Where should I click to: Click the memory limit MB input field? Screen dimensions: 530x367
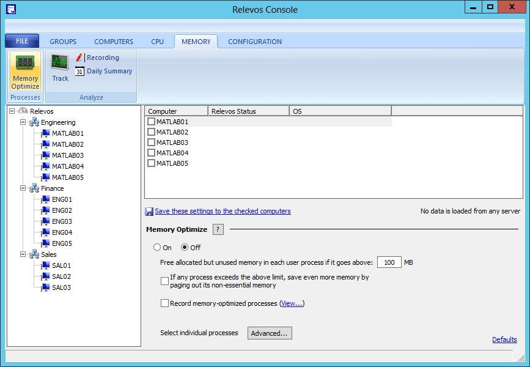point(389,262)
